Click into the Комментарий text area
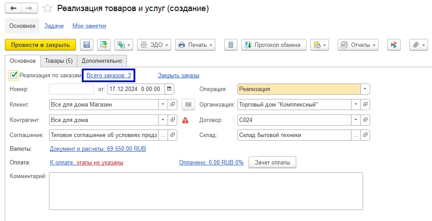432x221 pixels. [x=206, y=191]
